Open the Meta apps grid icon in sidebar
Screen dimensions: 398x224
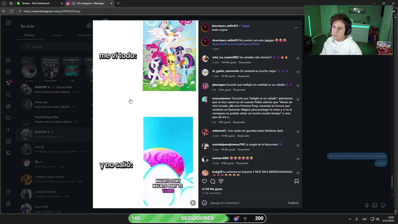8,203
